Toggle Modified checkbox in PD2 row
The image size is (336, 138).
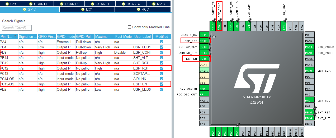click(x=162, y=89)
